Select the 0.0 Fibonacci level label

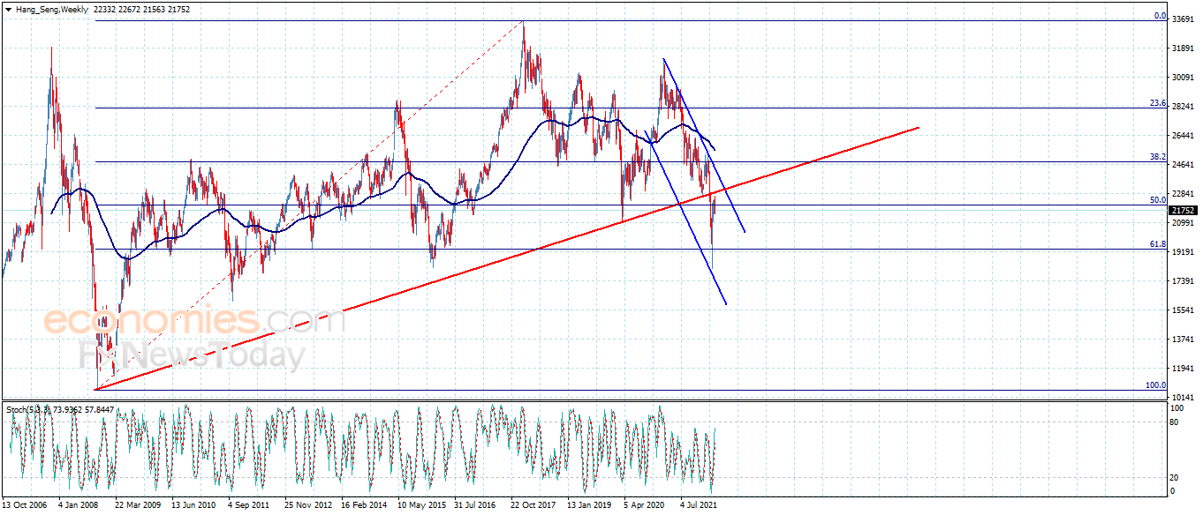(1160, 16)
